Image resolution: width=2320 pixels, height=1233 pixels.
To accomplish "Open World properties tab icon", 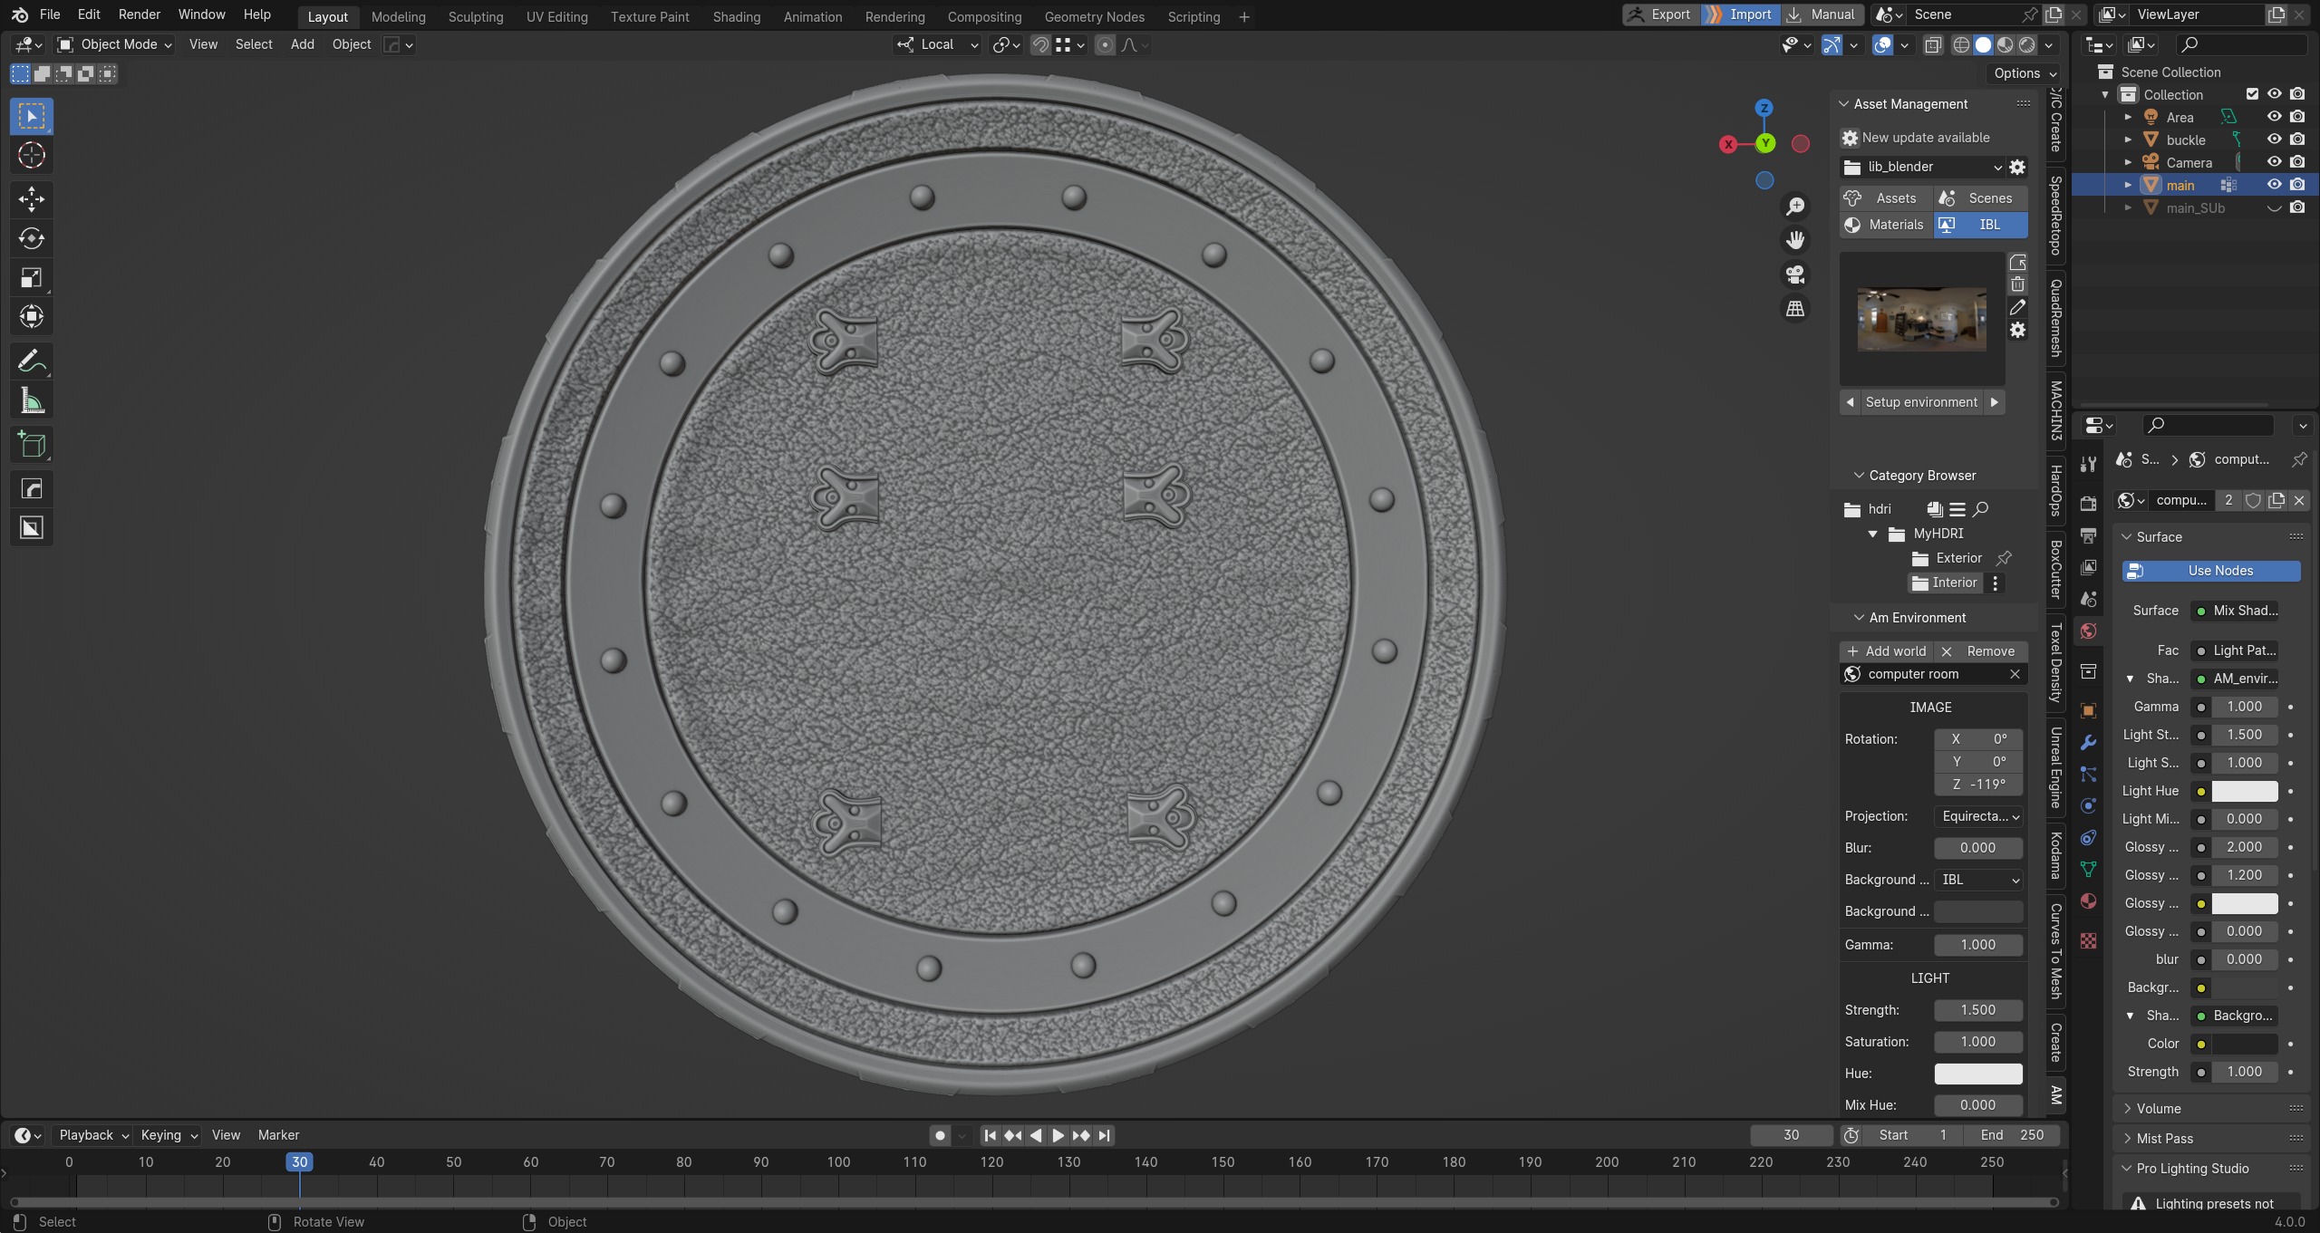I will (x=2089, y=631).
